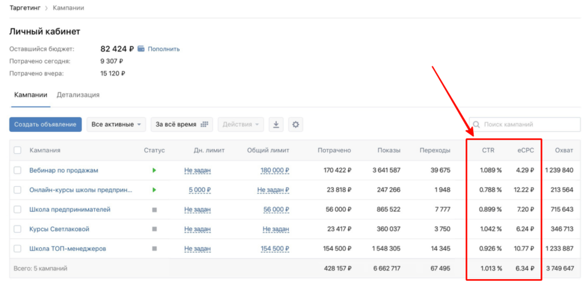Open the Школа ТОП-менеджеров campaign link
This screenshot has height=306, width=588.
pyautogui.click(x=68, y=249)
